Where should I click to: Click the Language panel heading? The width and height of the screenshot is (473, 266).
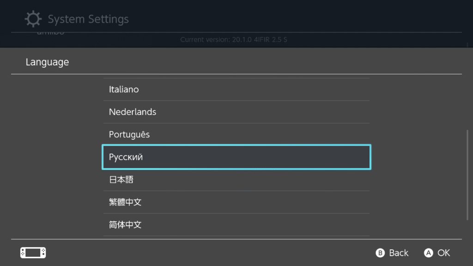coord(47,62)
